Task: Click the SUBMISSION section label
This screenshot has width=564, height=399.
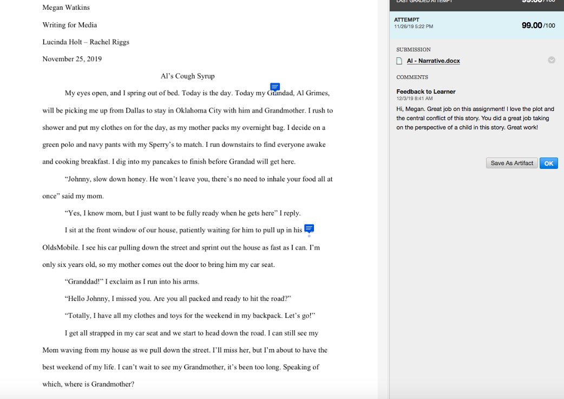Action: (414, 49)
